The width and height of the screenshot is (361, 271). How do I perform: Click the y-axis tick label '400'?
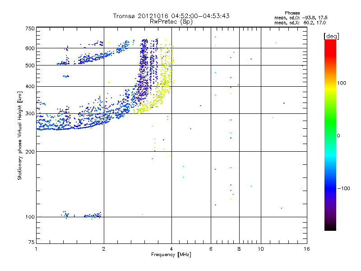30,86
